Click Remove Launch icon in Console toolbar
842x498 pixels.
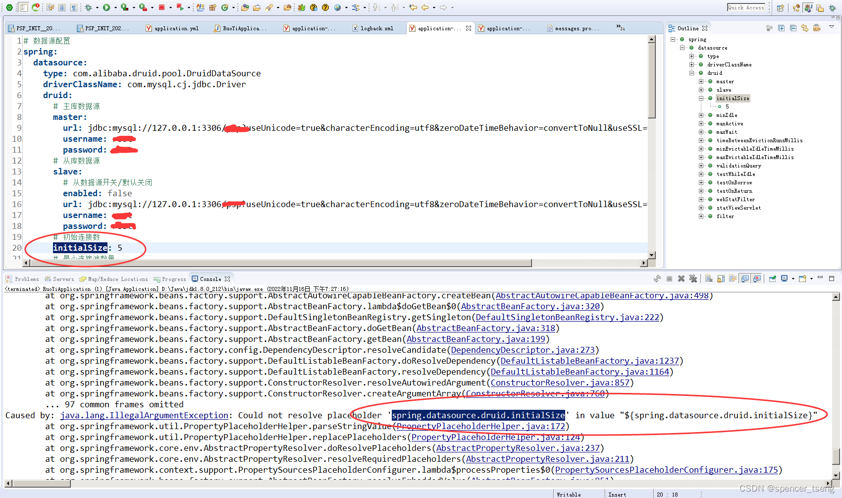(681, 278)
